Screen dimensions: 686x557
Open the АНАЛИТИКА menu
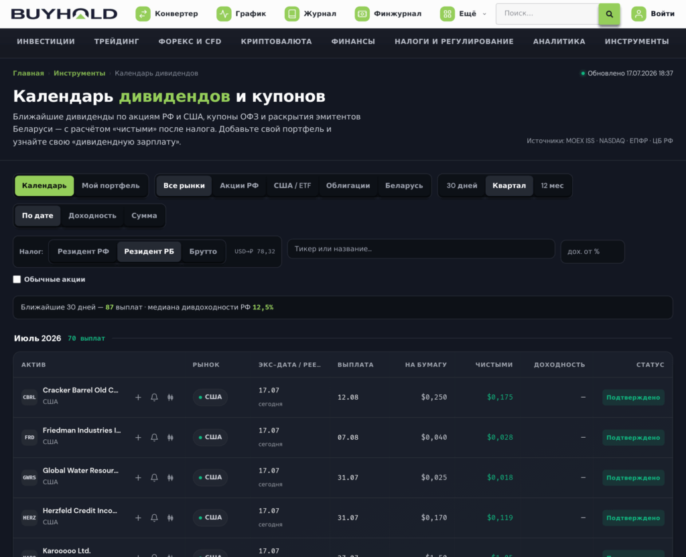[559, 42]
